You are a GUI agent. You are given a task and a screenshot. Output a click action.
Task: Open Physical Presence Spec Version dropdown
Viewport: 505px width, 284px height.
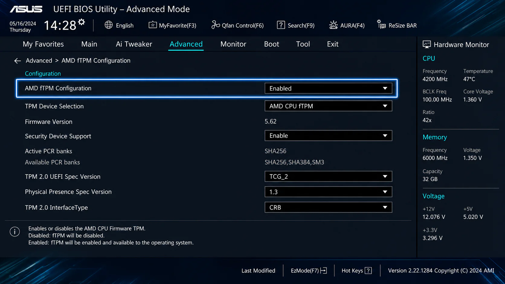tap(328, 192)
